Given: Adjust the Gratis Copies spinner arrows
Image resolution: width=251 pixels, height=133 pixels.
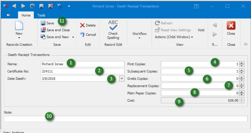Looking at the screenshot, I should click(242, 78).
